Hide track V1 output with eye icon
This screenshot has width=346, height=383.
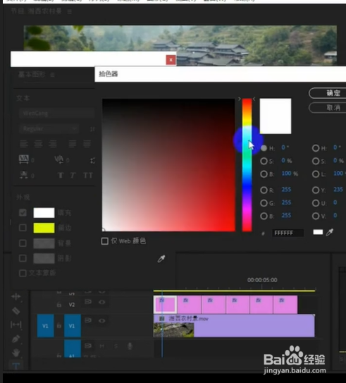click(102, 320)
